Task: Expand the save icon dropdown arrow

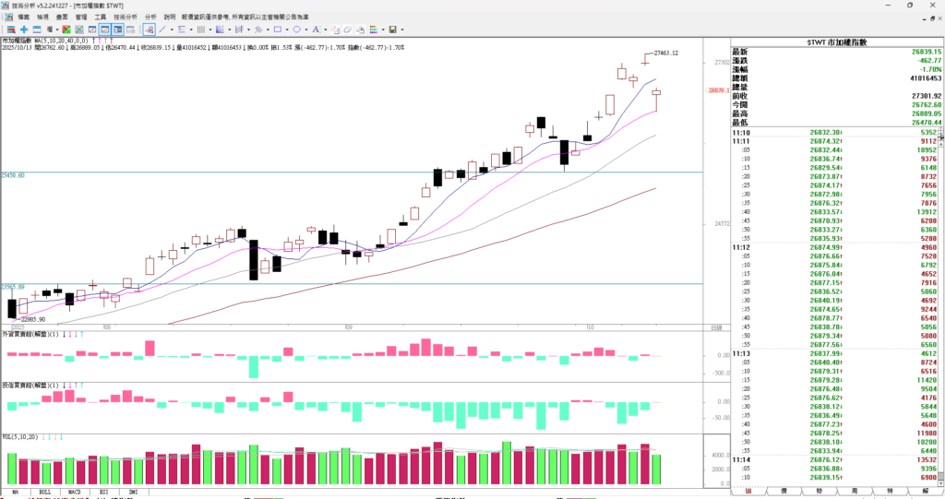Action: point(402,30)
